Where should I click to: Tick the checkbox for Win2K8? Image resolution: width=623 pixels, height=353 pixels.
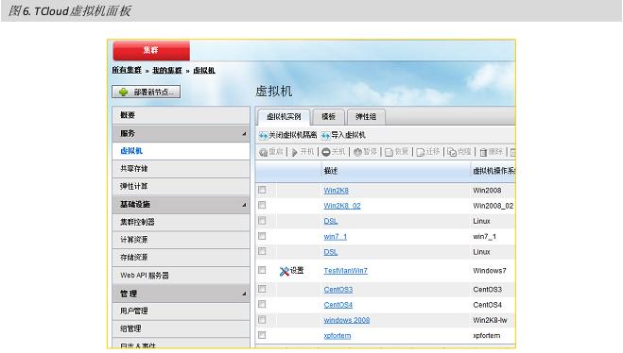click(262, 190)
